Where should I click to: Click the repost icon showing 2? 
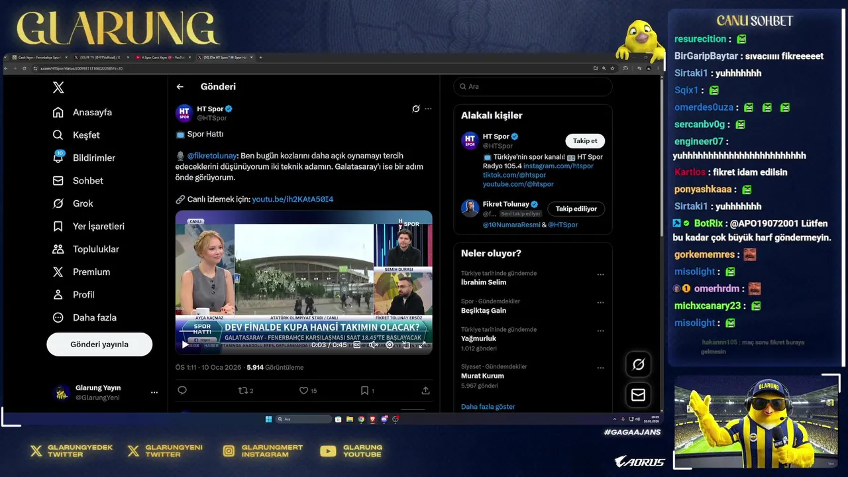click(x=246, y=390)
